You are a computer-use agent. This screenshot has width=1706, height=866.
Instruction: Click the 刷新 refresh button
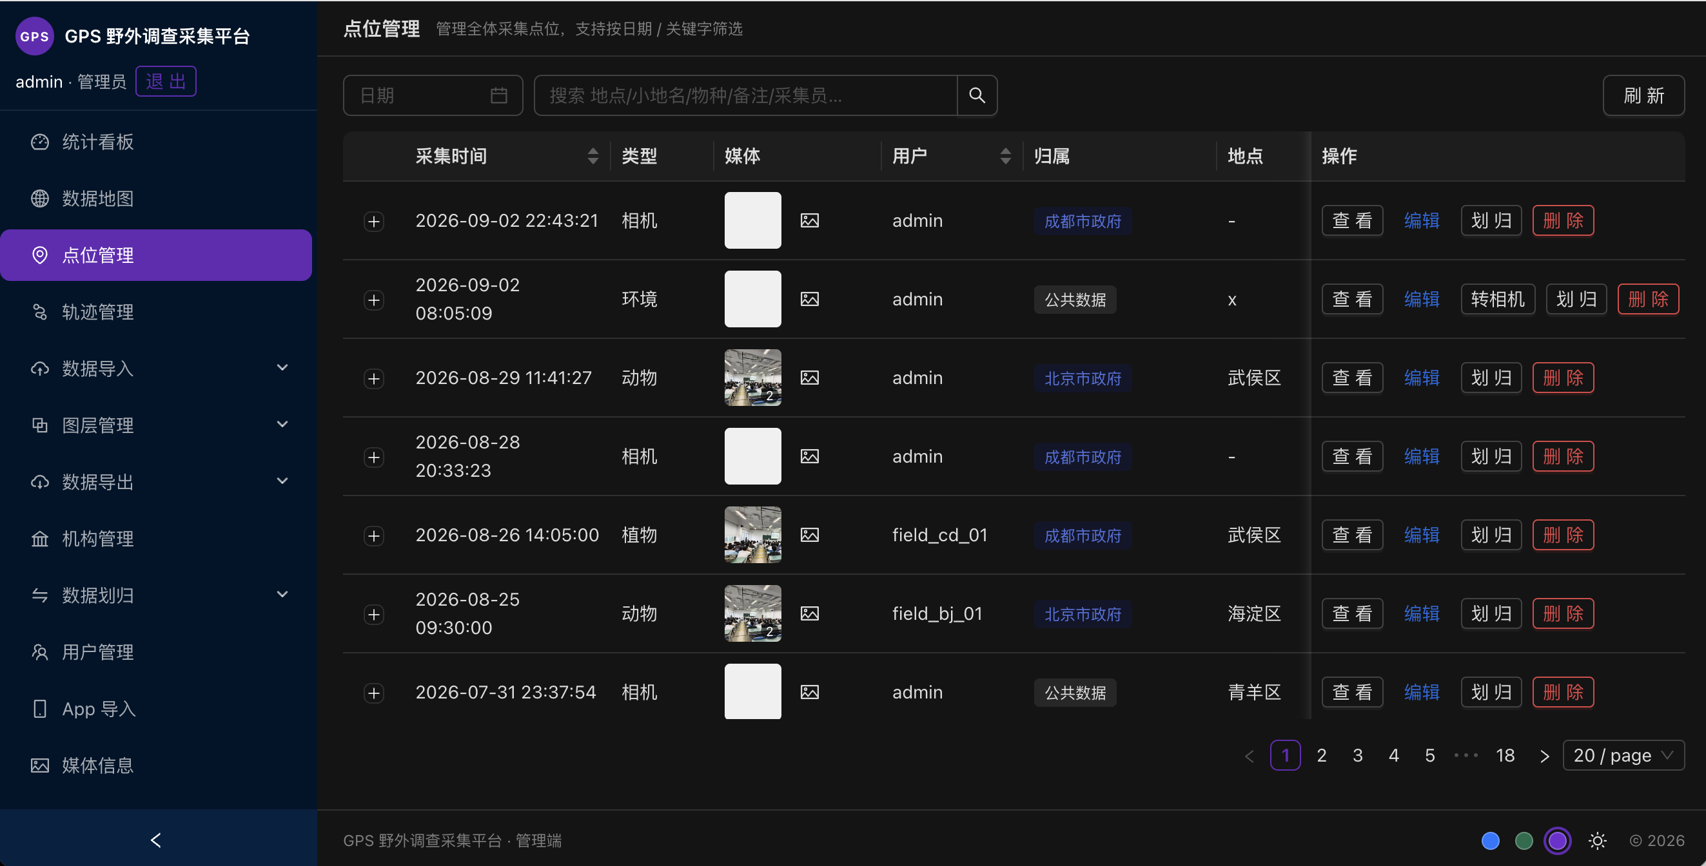coord(1643,95)
